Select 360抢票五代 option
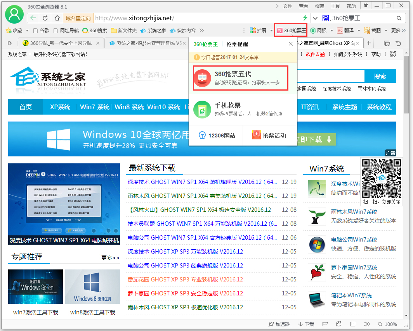The height and width of the screenshot is (331, 413). [x=241, y=78]
